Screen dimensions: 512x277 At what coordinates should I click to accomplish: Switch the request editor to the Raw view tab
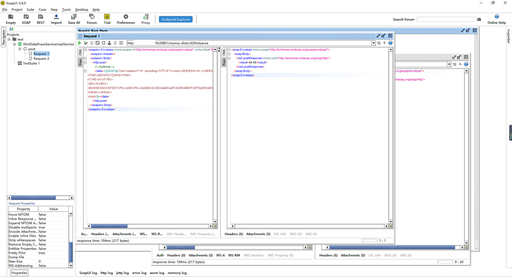point(80,62)
